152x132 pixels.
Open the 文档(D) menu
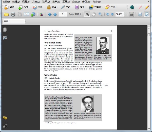[x=36, y=2]
